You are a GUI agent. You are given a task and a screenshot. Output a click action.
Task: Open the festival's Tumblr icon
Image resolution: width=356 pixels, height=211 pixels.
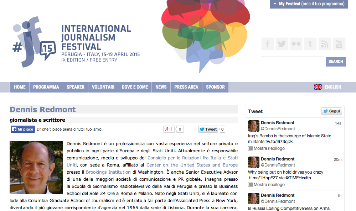point(310,44)
